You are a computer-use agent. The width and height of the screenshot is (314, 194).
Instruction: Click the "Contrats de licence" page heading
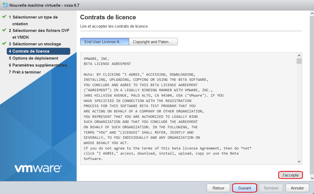click(x=108, y=17)
